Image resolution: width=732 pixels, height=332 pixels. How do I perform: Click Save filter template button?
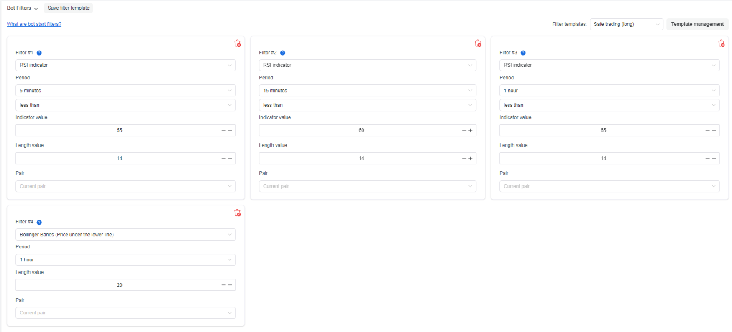tap(69, 8)
